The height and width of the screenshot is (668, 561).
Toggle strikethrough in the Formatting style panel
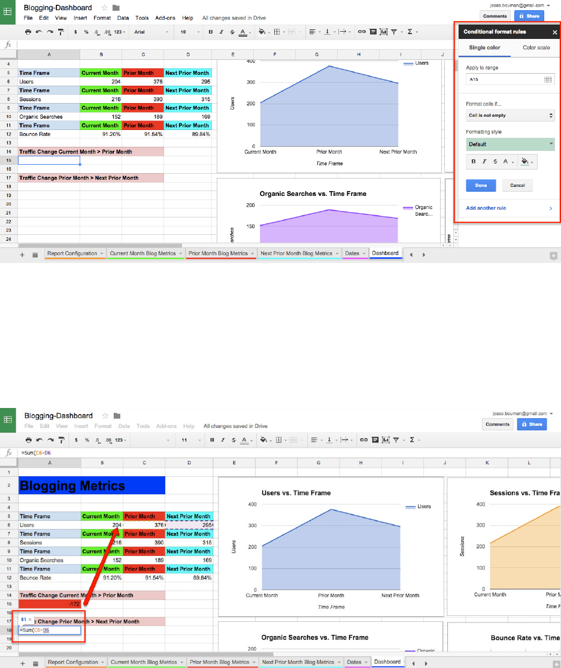pyautogui.click(x=495, y=162)
